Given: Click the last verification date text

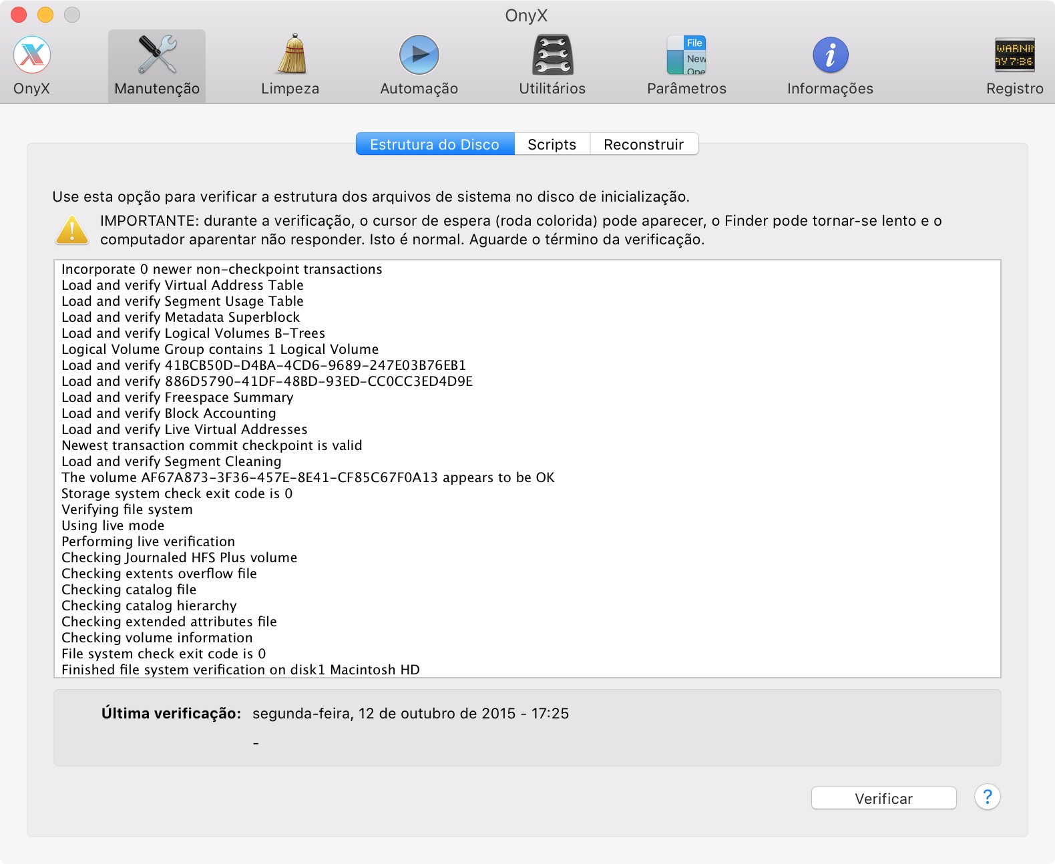Looking at the screenshot, I should (411, 713).
